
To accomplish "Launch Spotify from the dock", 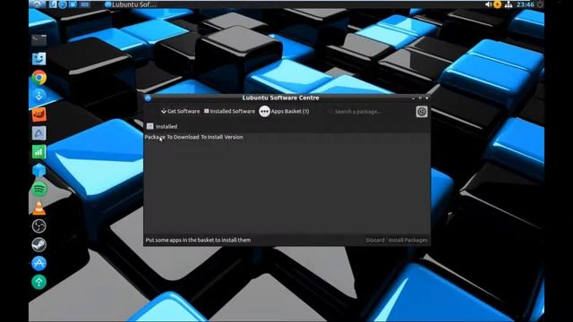I will pos(38,189).
